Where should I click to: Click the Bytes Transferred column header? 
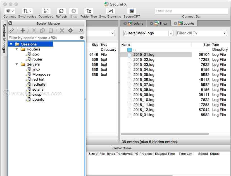(x=120, y=154)
